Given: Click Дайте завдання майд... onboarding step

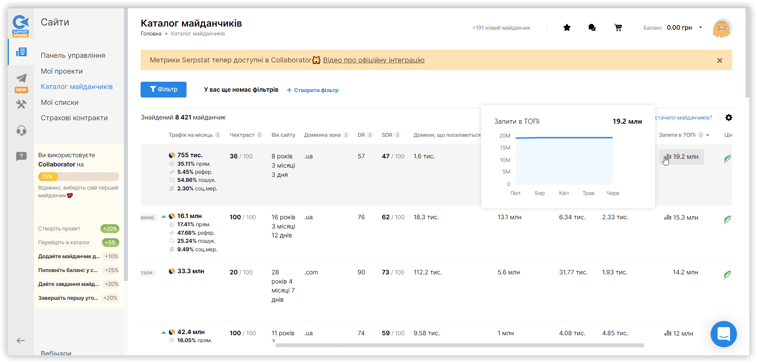Looking at the screenshot, I should click(x=69, y=284).
